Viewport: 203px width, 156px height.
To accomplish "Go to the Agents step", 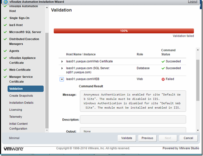I will (x=14, y=51).
